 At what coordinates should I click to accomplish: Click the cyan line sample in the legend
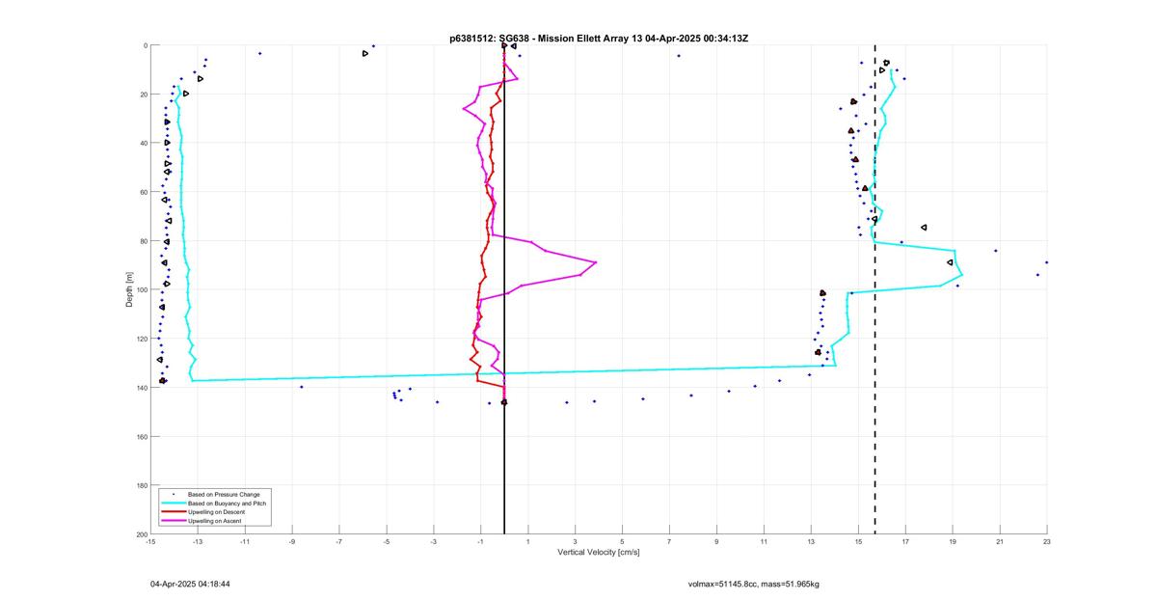(174, 504)
